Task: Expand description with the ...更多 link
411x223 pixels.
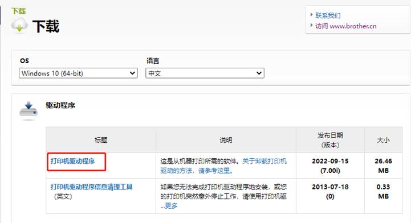Action: [169, 206]
